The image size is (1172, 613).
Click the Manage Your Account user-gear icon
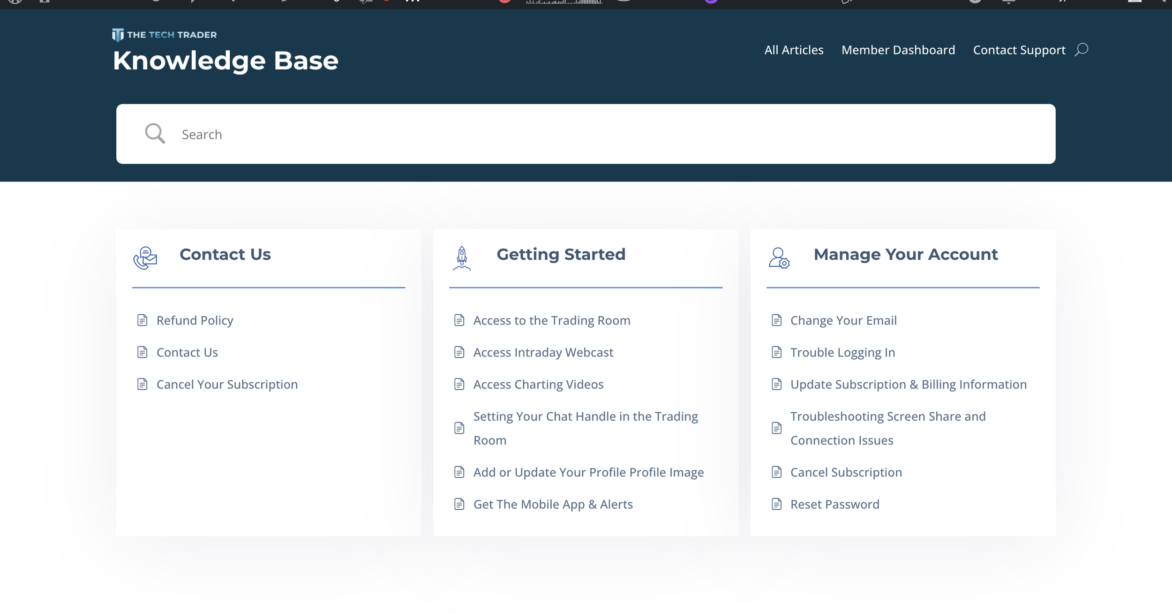779,258
